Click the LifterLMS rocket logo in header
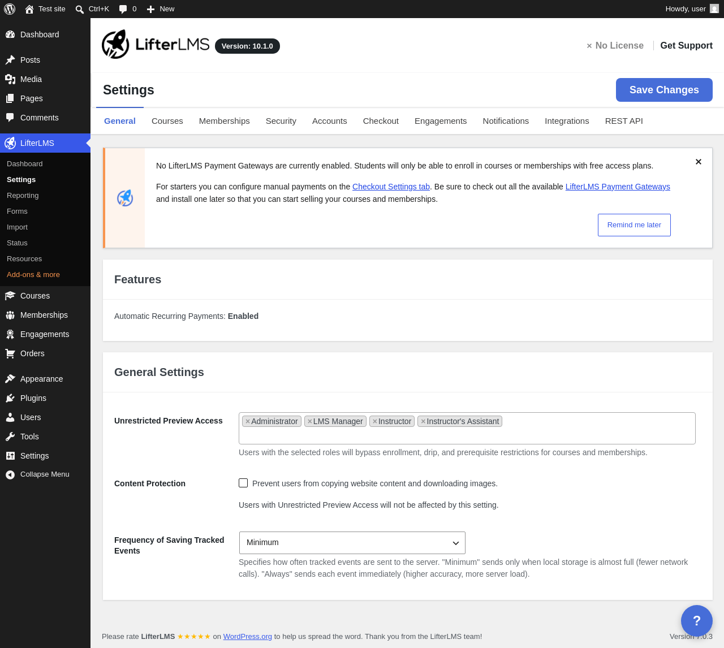Viewport: 724px width, 648px height. [x=115, y=44]
